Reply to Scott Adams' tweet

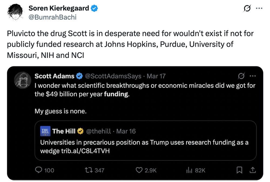(x=39, y=170)
